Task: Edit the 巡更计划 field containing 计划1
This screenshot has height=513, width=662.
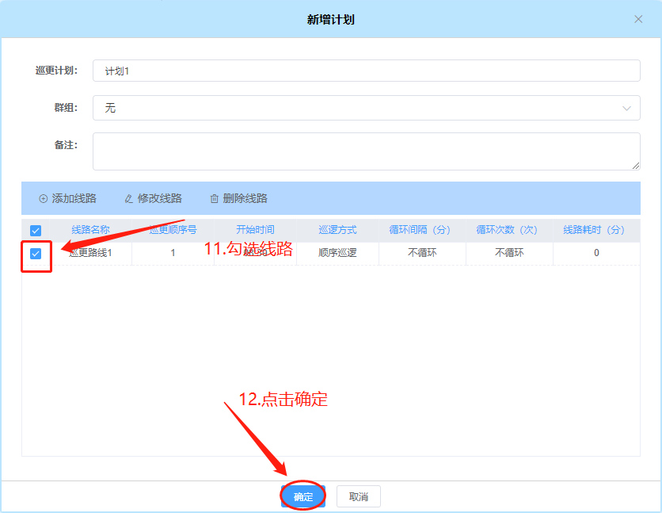Action: [x=366, y=70]
